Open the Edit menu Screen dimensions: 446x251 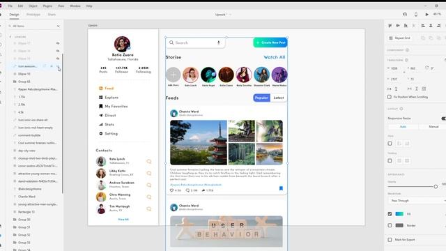tap(20, 6)
